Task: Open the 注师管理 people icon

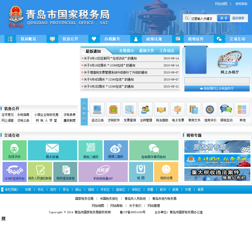Action: [x=145, y=109]
